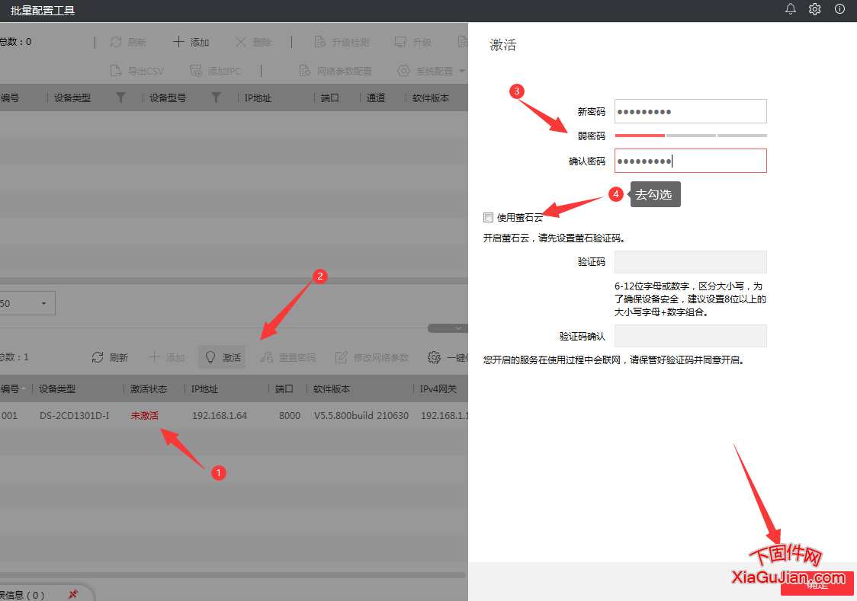Image resolution: width=857 pixels, height=601 pixels.
Task: Click the pin icon near 信息 tab
Action: tap(72, 594)
